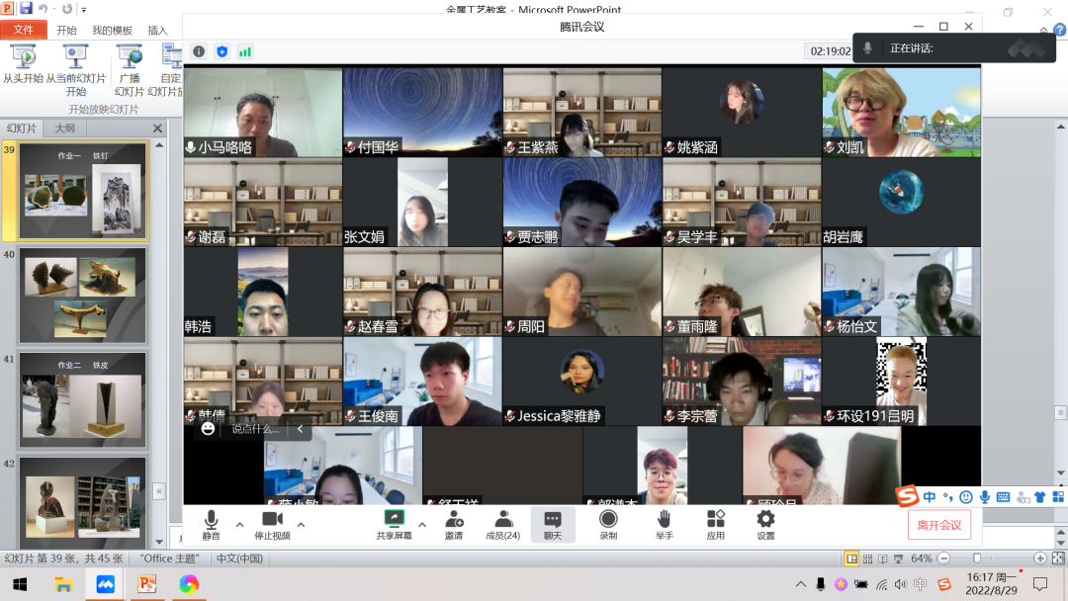The height and width of the screenshot is (601, 1068).
Task: Open meeting settings gear
Action: coord(765,525)
